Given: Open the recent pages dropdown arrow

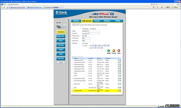Looking at the screenshot, I should pyautogui.click(x=7, y=5).
